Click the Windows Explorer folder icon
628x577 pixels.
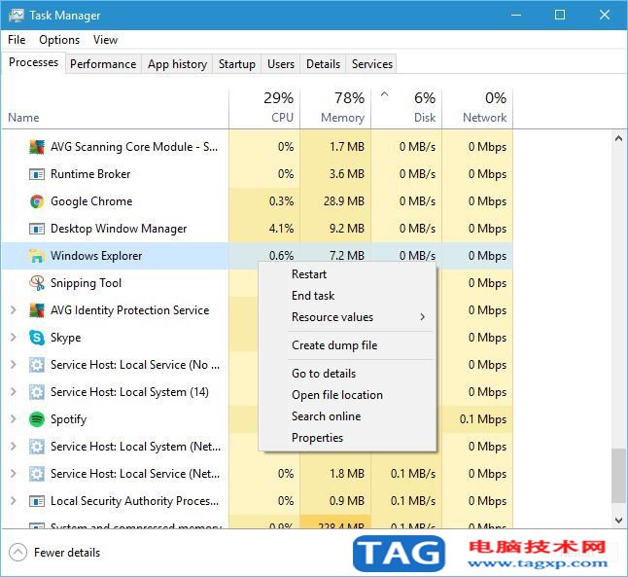pos(37,256)
